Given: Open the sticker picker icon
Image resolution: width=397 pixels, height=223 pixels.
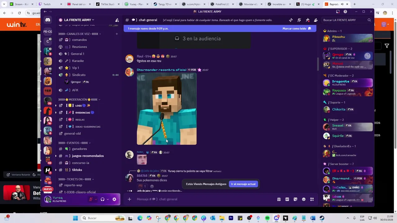Looking at the screenshot, I should pos(295,199).
